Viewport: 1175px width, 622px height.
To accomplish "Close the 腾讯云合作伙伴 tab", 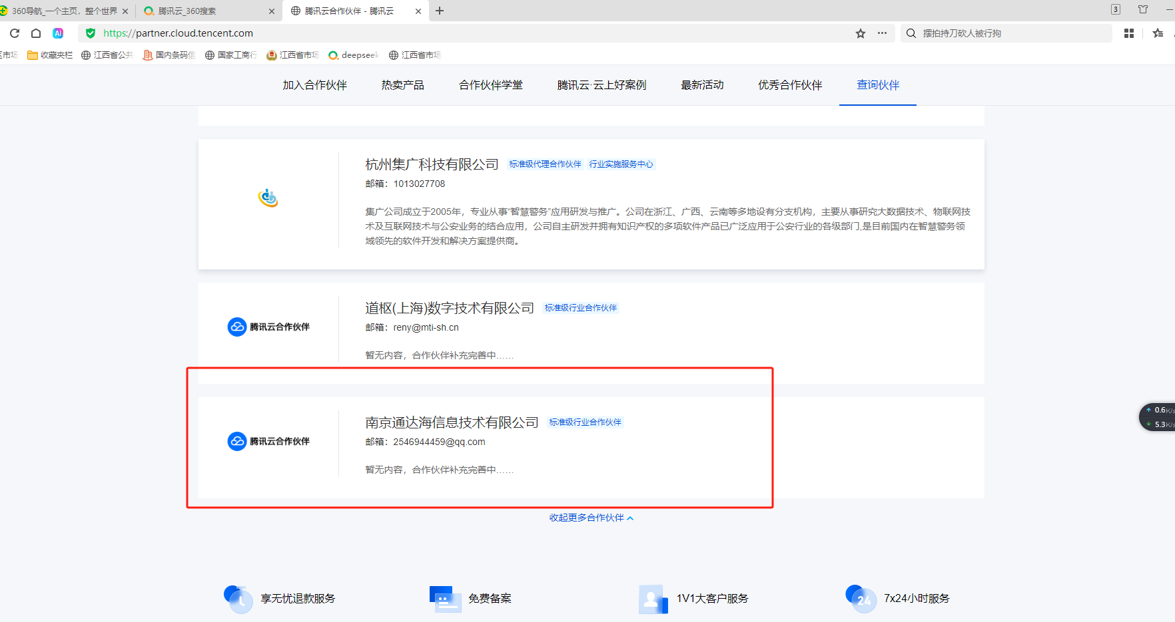I will point(418,11).
